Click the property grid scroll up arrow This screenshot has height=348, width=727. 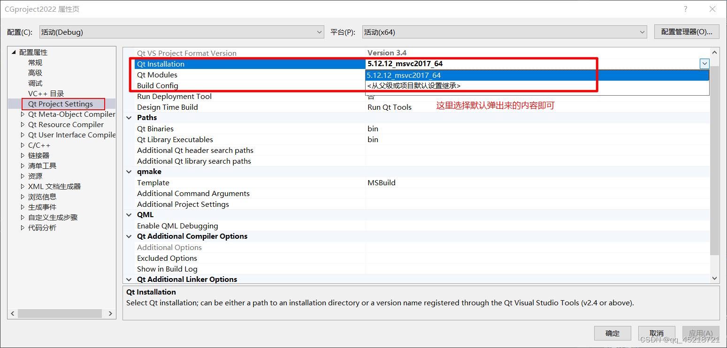715,53
